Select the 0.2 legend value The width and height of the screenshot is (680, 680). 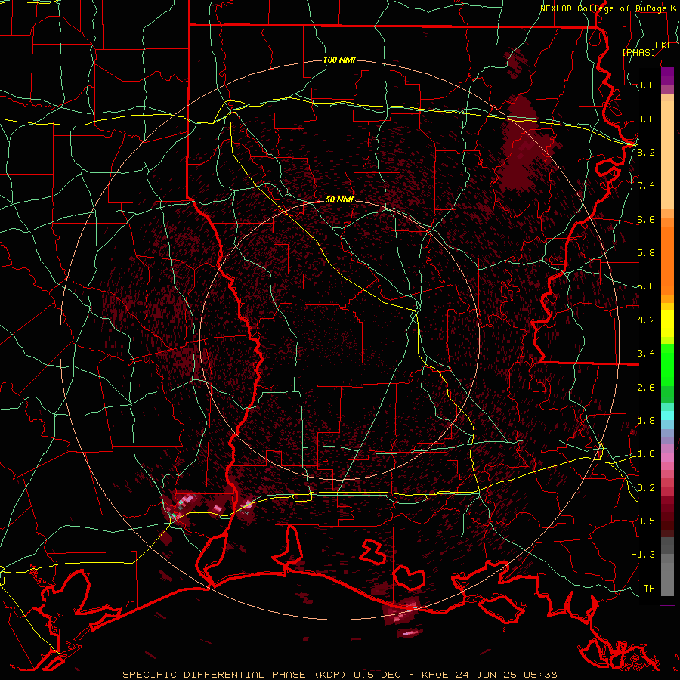646,488
